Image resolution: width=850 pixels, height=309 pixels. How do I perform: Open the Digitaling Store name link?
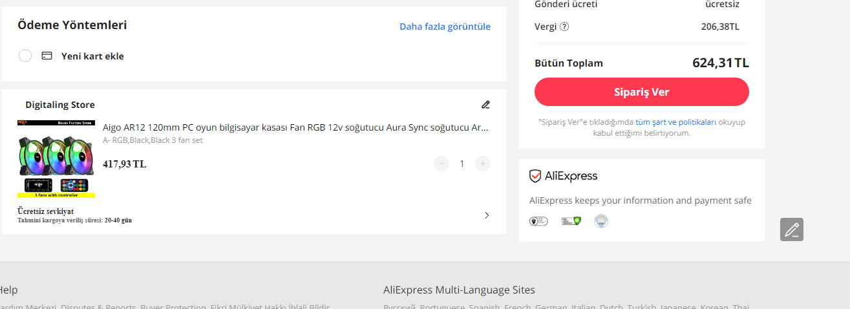point(60,105)
